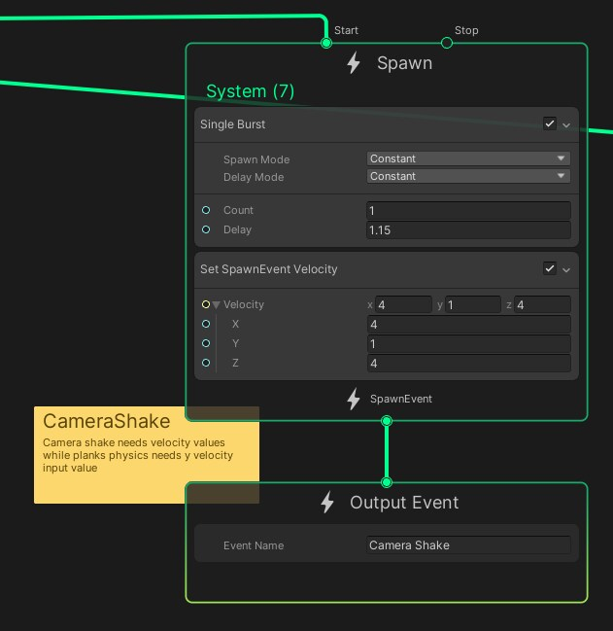Click the Event Name text field
This screenshot has width=613, height=631.
click(468, 545)
